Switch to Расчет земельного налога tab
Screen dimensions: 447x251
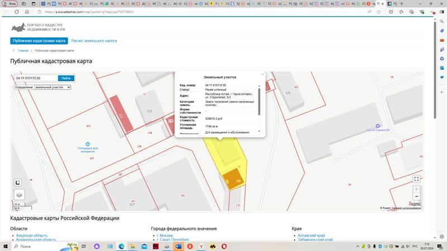point(94,41)
